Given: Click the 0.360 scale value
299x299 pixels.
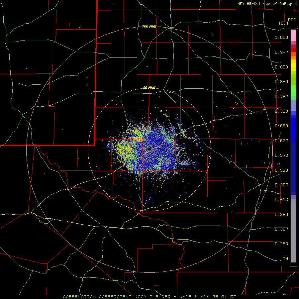Looking at the screenshot, I should [281, 215].
